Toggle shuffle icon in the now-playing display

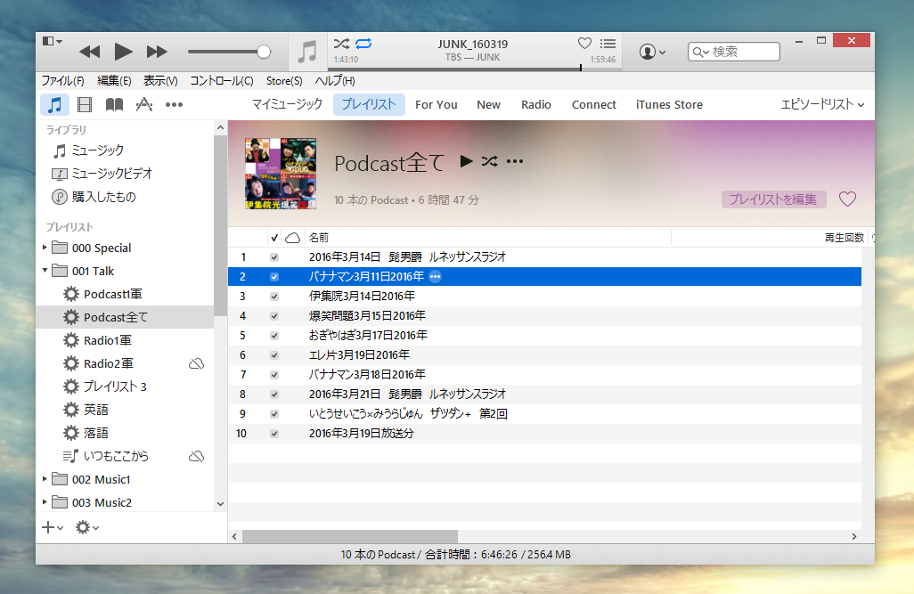(x=341, y=44)
